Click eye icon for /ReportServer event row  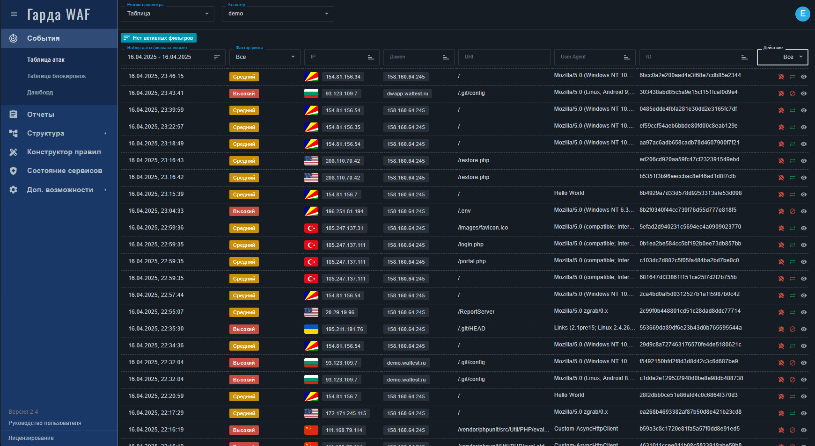pos(804,312)
